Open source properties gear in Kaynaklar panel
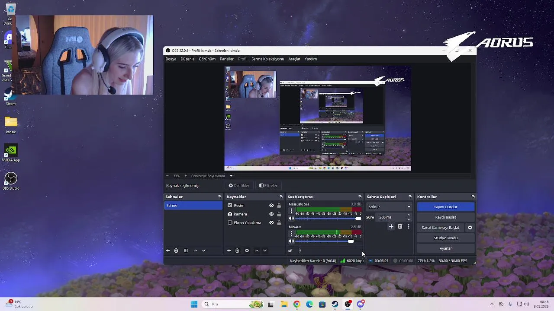 point(247,251)
